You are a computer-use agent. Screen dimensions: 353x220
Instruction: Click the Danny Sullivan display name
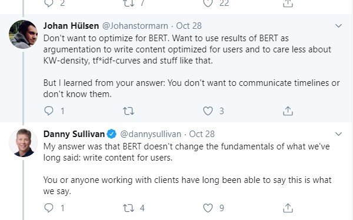point(74,134)
